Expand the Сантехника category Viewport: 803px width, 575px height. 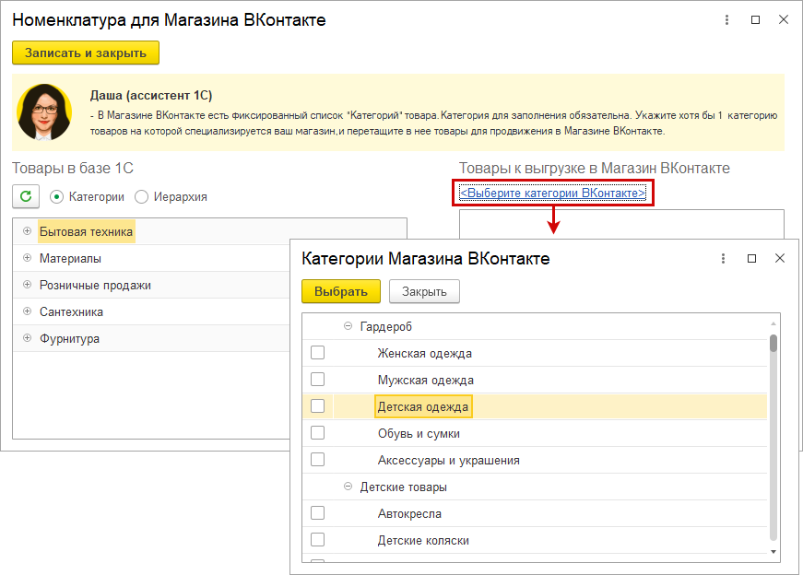[27, 311]
